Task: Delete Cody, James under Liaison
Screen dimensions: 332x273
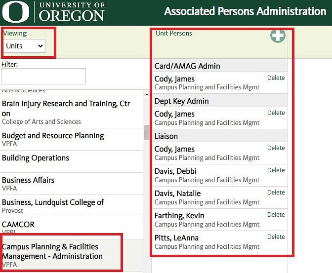Action: (276, 148)
